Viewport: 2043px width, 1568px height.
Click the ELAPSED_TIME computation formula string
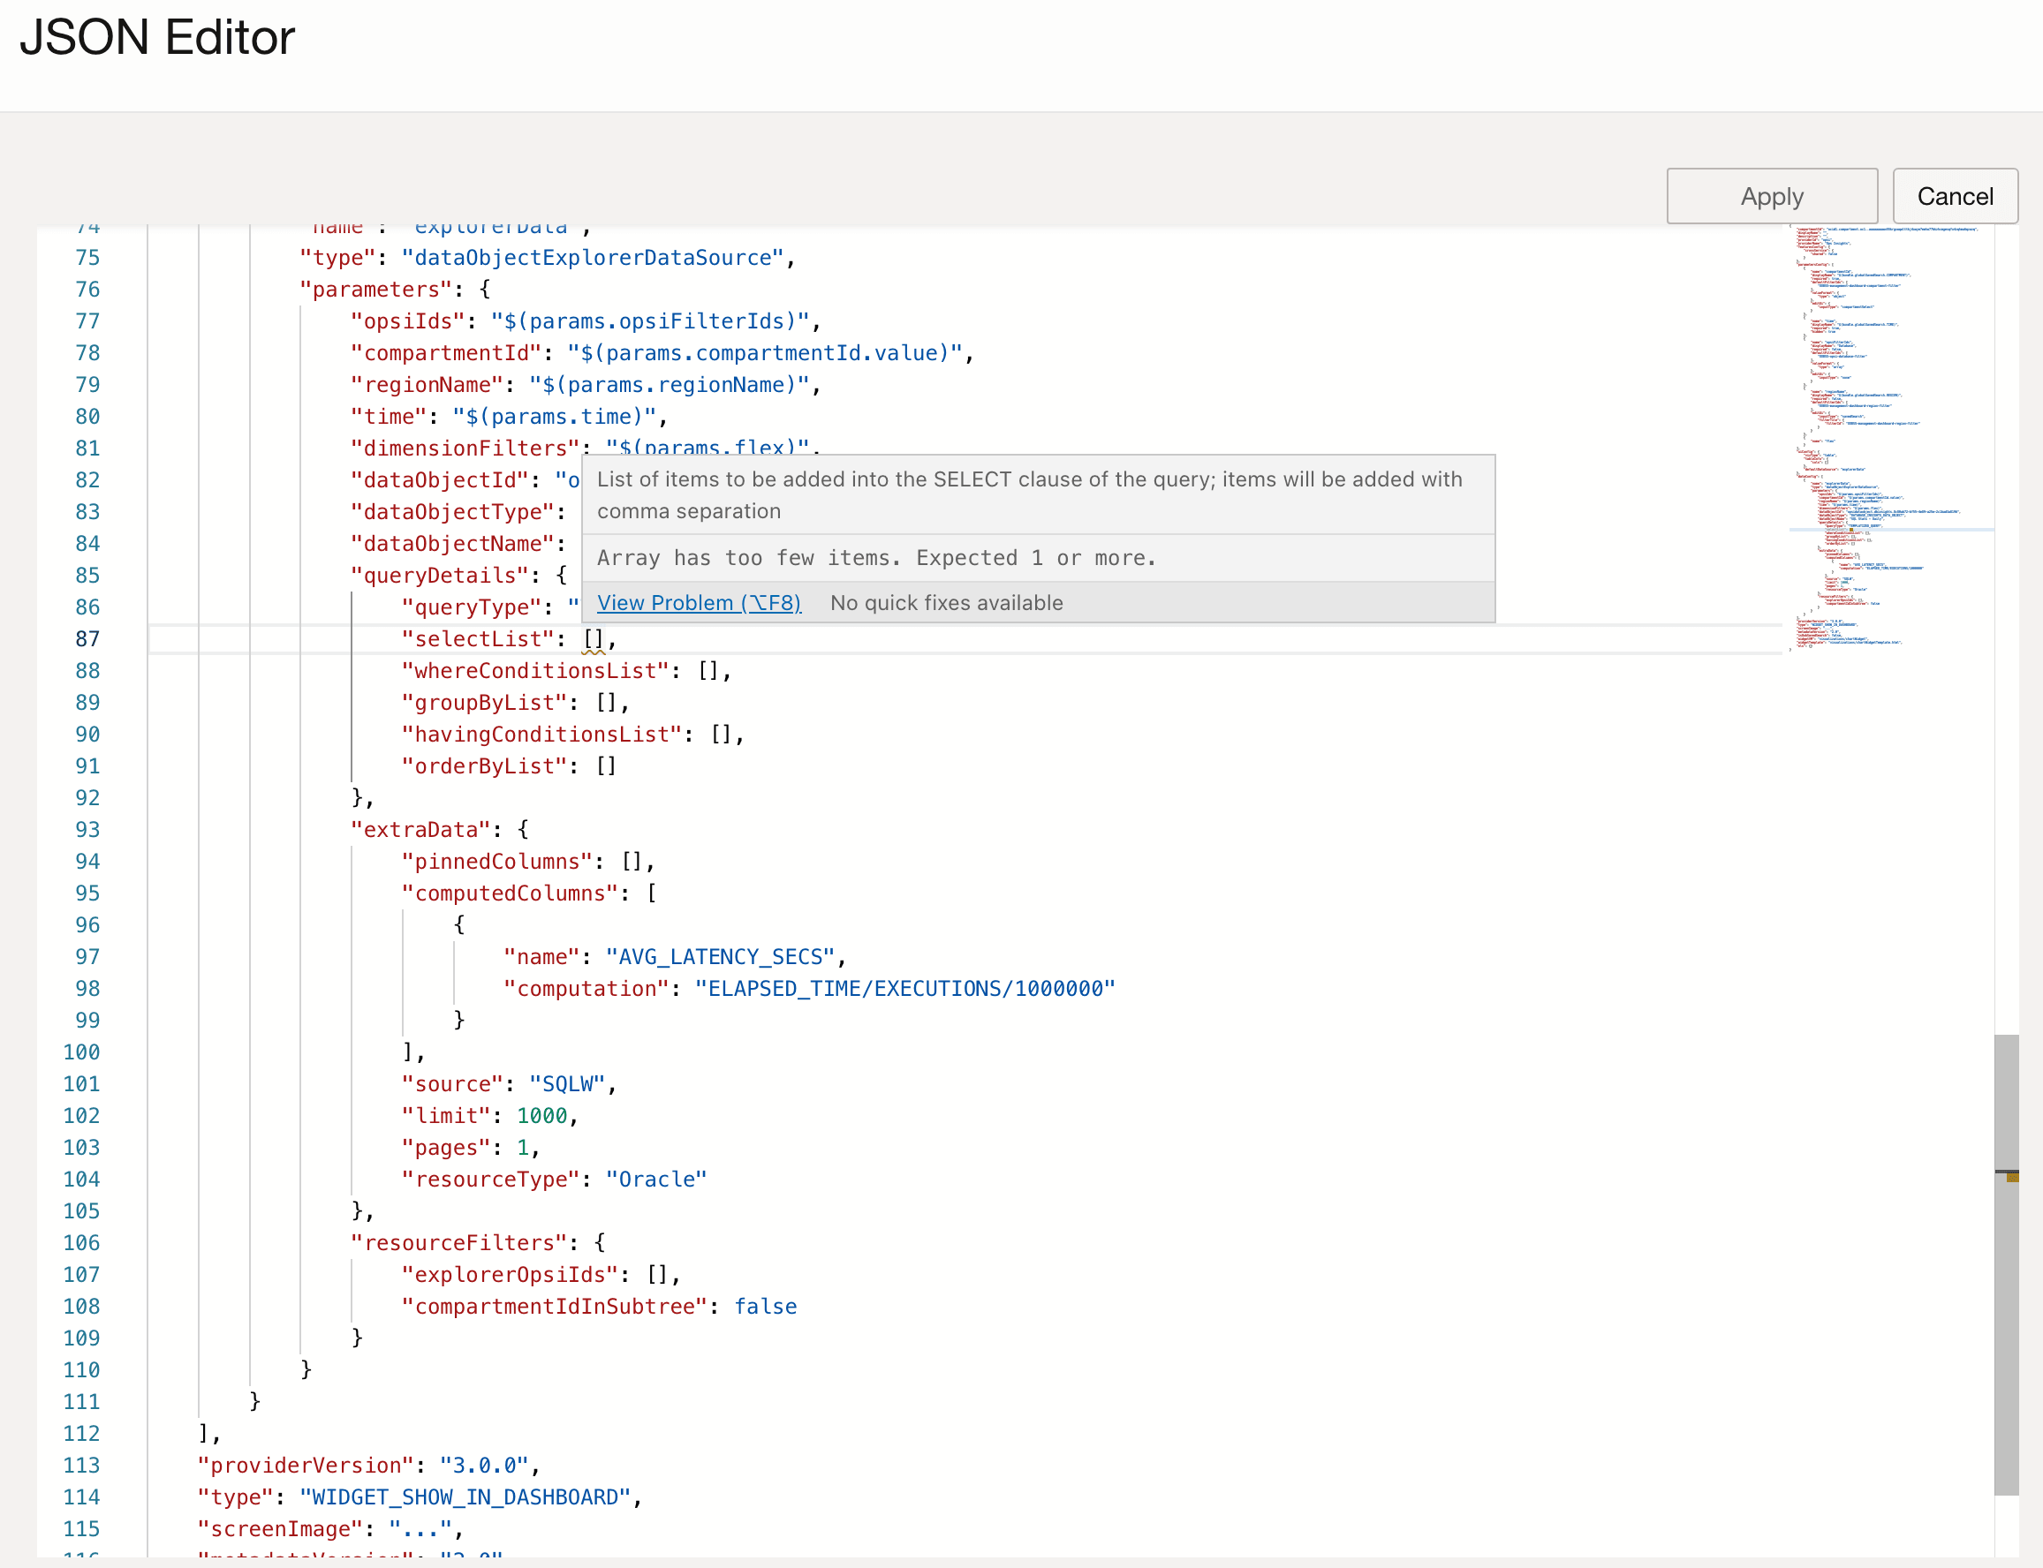pyautogui.click(x=902, y=987)
